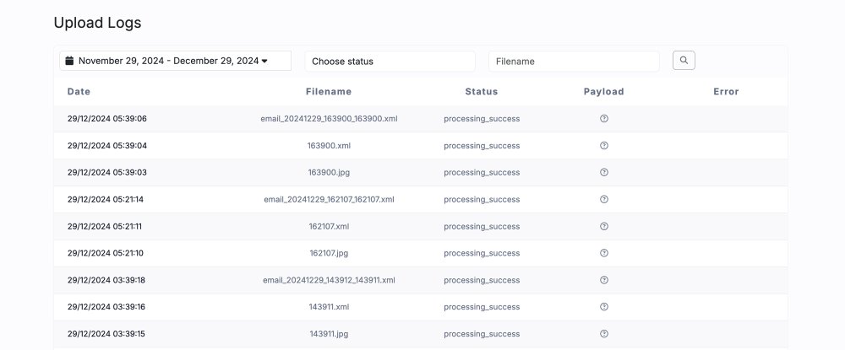Open payload icon for 143911.xml row
The width and height of the screenshot is (845, 350).
click(x=603, y=307)
